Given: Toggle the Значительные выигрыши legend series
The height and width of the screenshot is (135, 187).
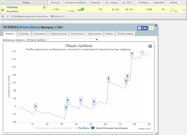Looking at the screenshot, I should pos(109,128).
